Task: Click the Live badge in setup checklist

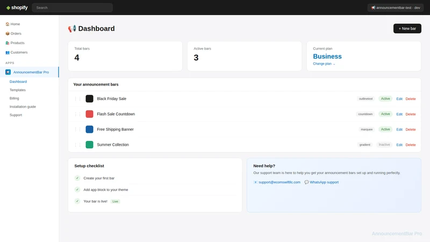Action: click(x=115, y=201)
